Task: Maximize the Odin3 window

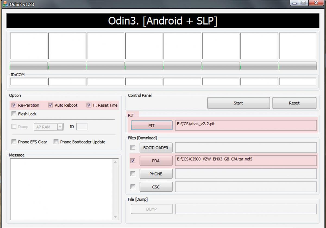Action: pyautogui.click(x=303, y=3)
